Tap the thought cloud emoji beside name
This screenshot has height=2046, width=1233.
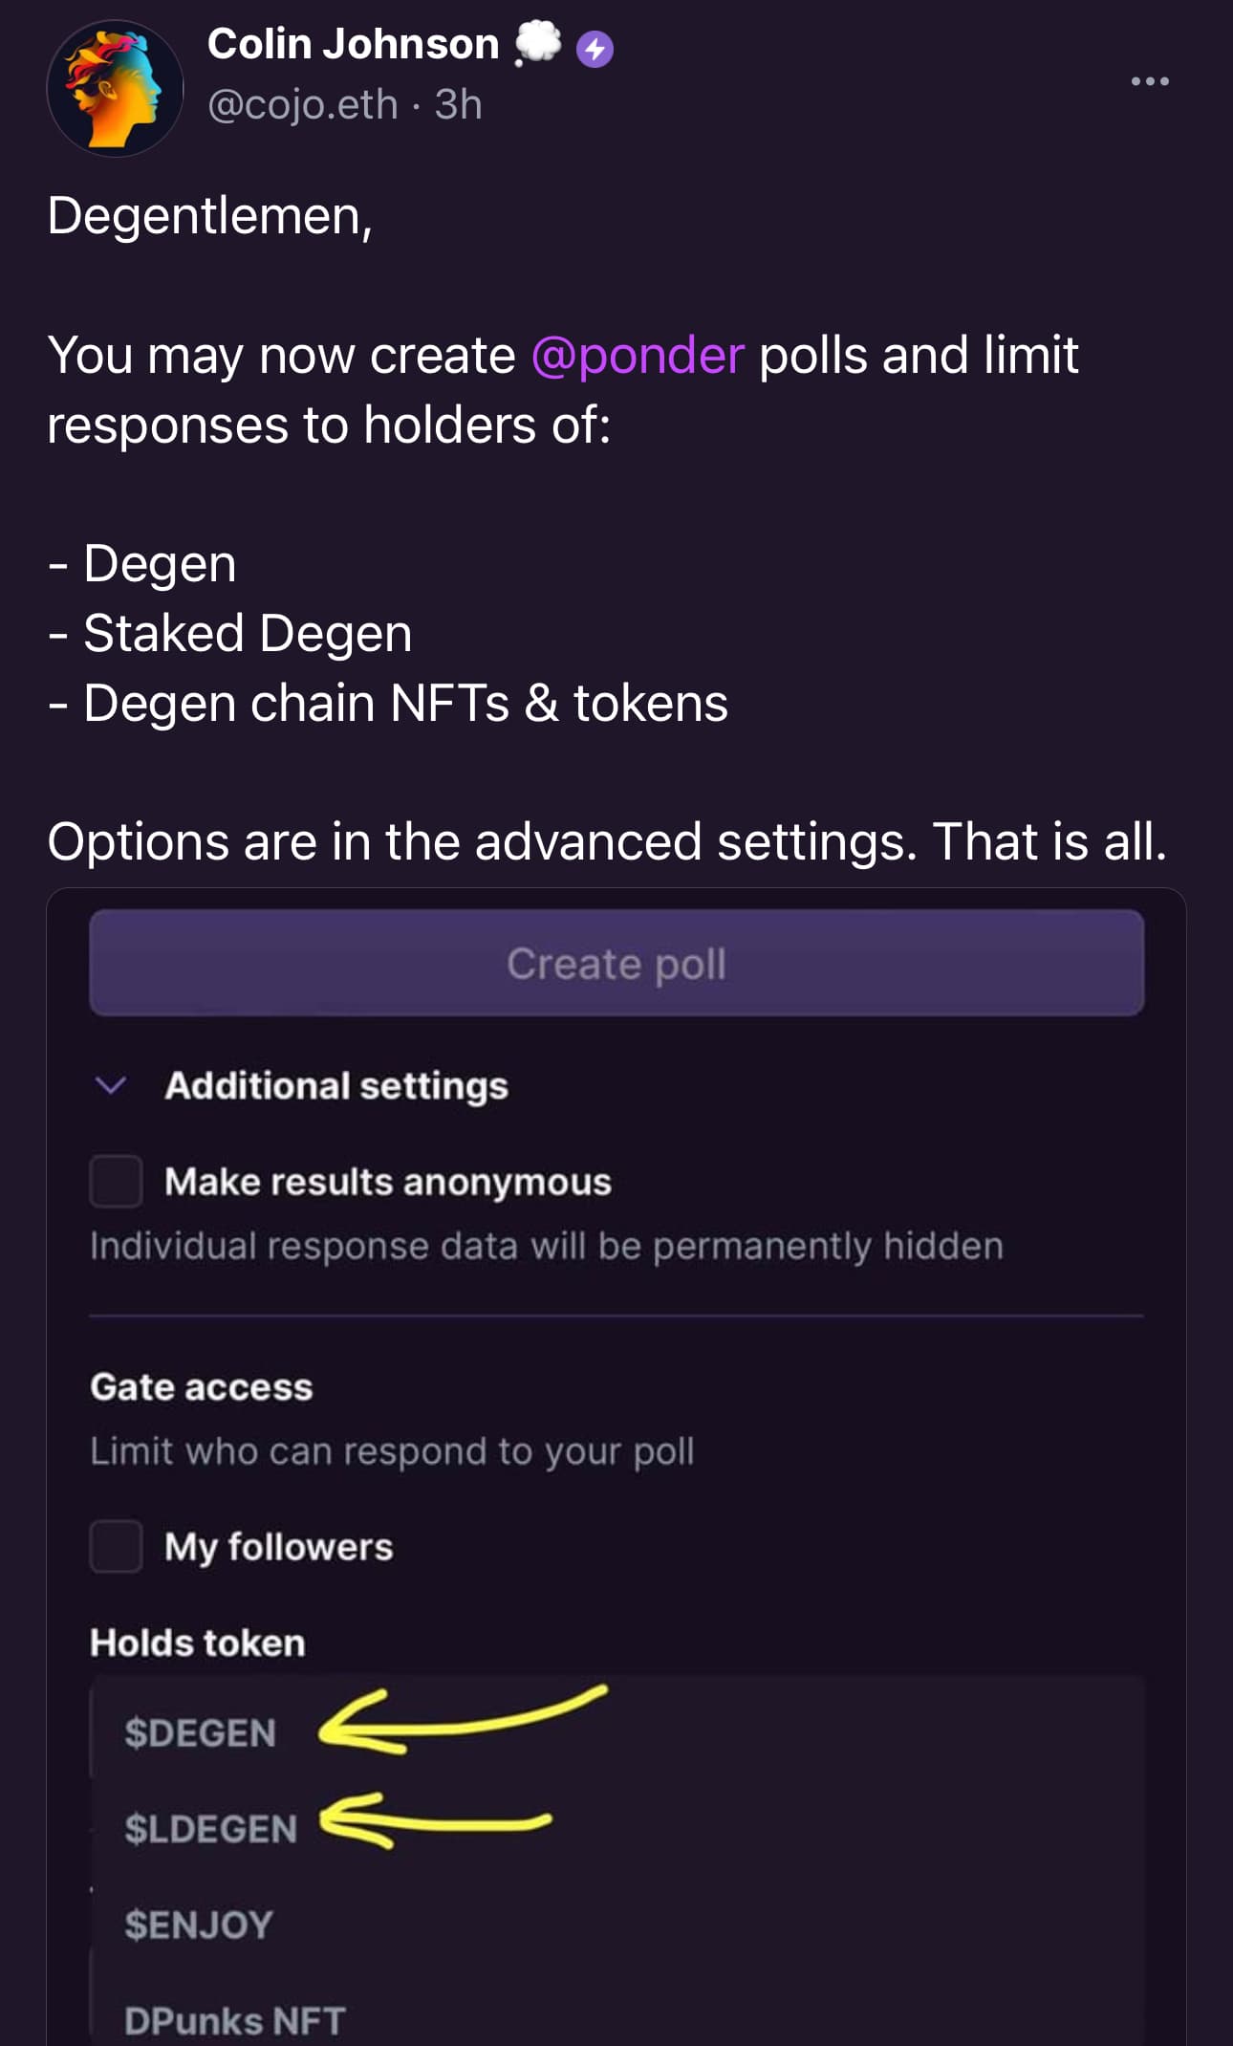[x=537, y=44]
